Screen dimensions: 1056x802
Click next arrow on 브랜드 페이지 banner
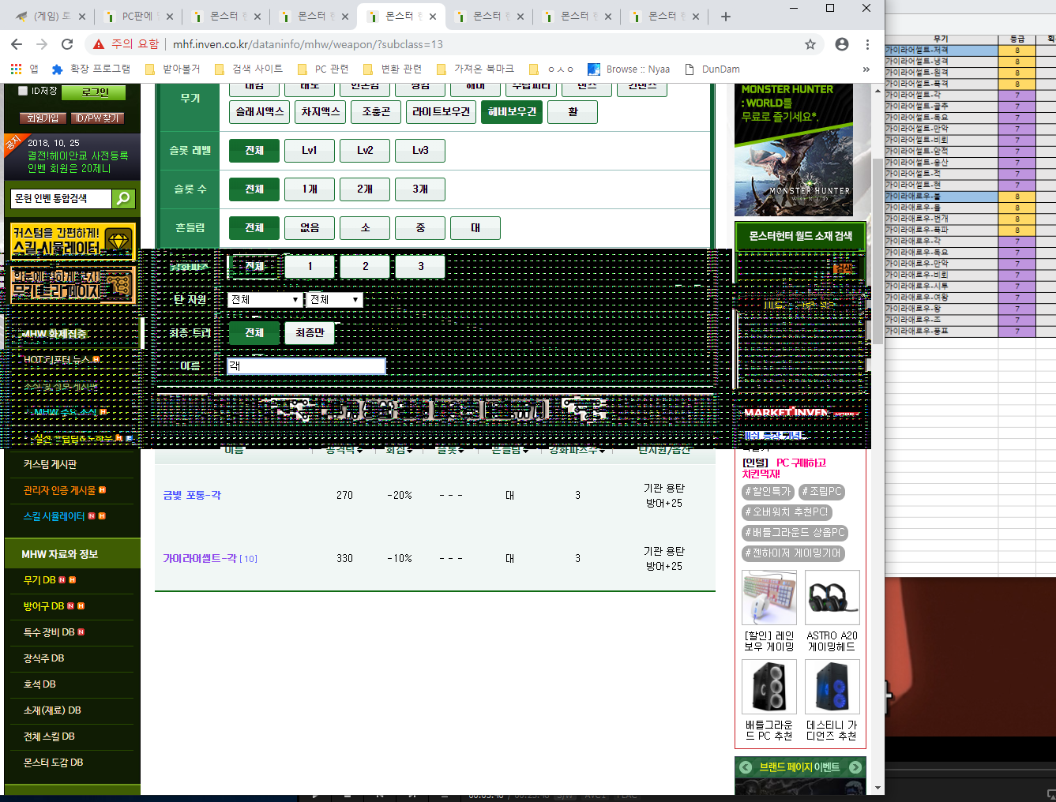(x=855, y=767)
